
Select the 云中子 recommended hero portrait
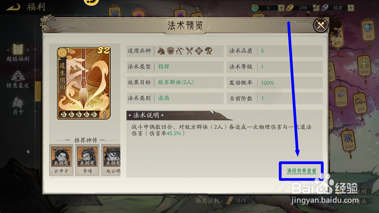pyautogui.click(x=61, y=160)
